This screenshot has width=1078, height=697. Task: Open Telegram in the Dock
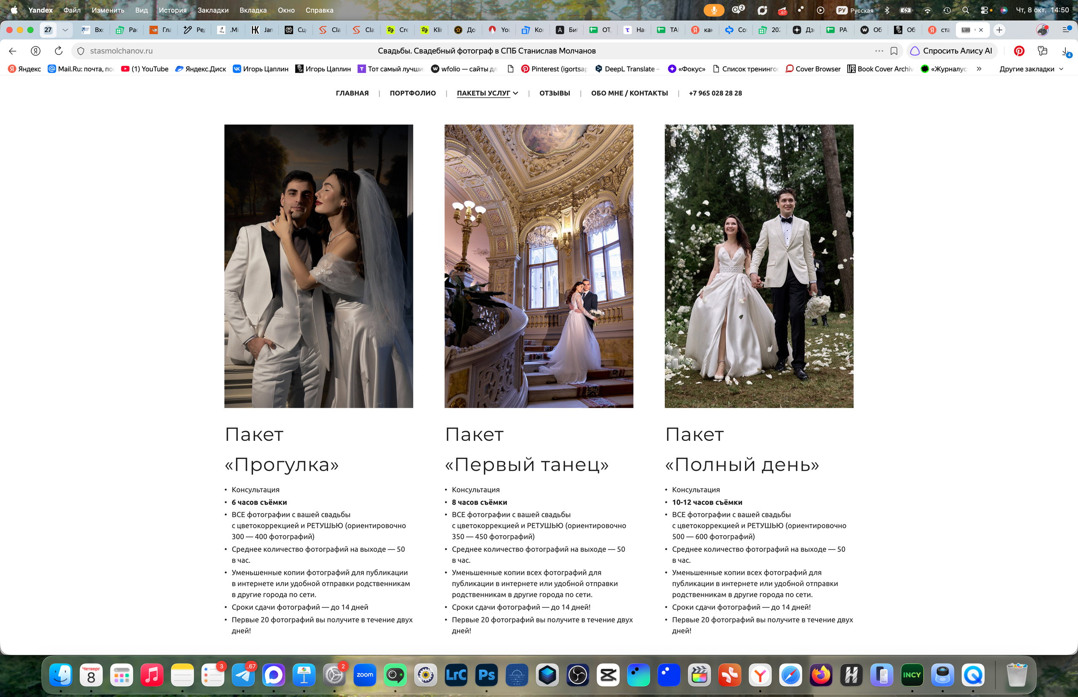[243, 675]
